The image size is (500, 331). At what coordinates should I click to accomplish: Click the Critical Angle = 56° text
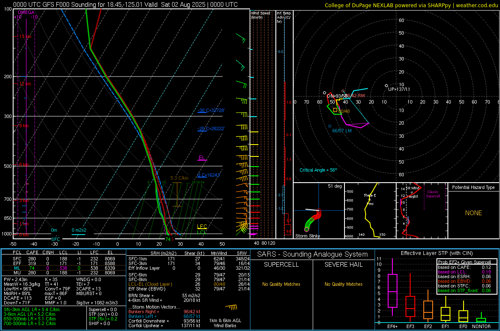pos(318,170)
